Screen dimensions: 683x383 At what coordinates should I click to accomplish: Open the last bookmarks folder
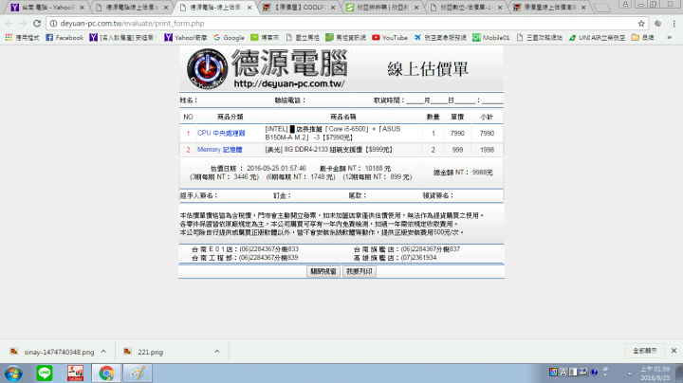pos(643,38)
